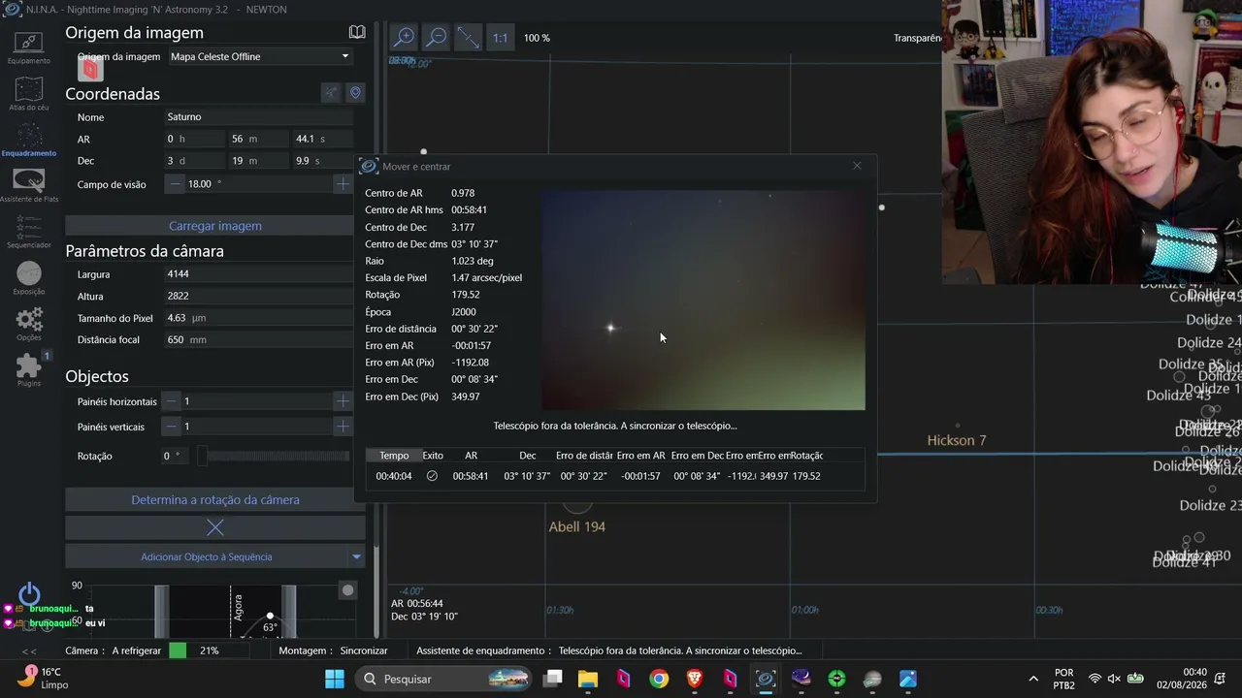Screen dimensions: 1242x698
Task: Collapse sidebar with << arrows
Action: click(29, 651)
